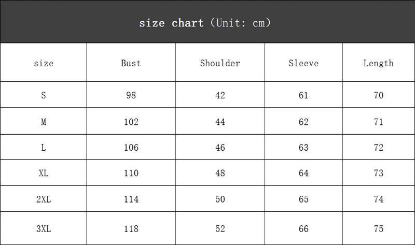Click bust value 98 for size S
This screenshot has width=415, height=245.
131,95
